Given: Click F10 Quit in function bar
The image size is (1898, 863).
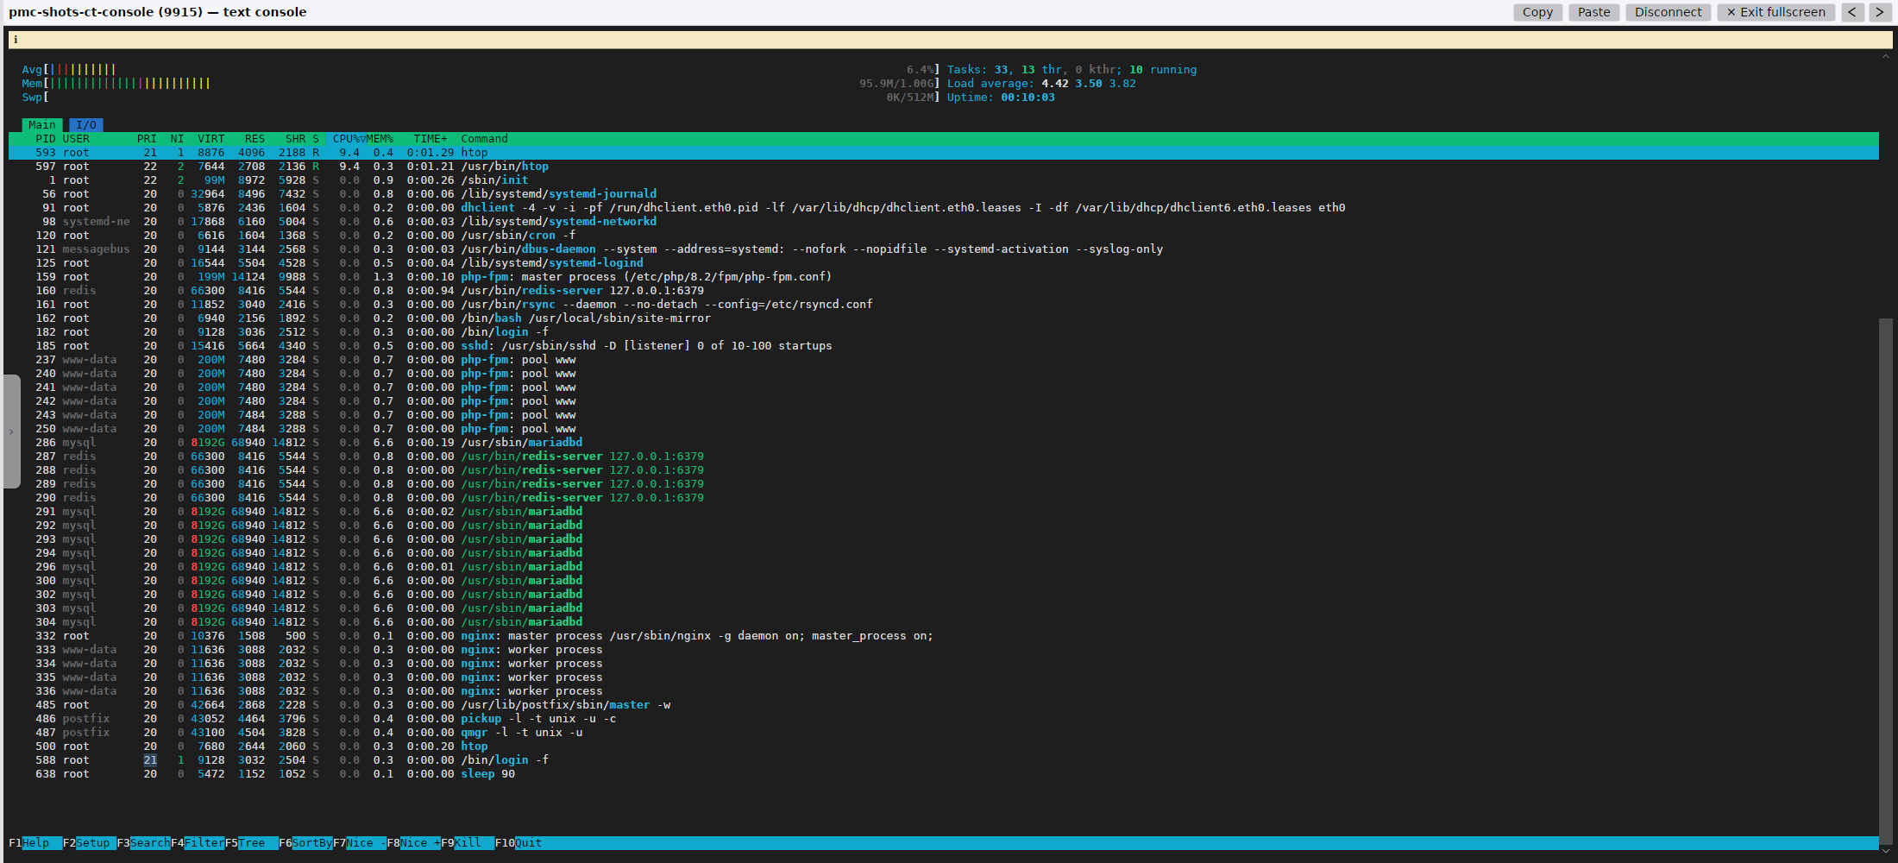Looking at the screenshot, I should coord(518,843).
